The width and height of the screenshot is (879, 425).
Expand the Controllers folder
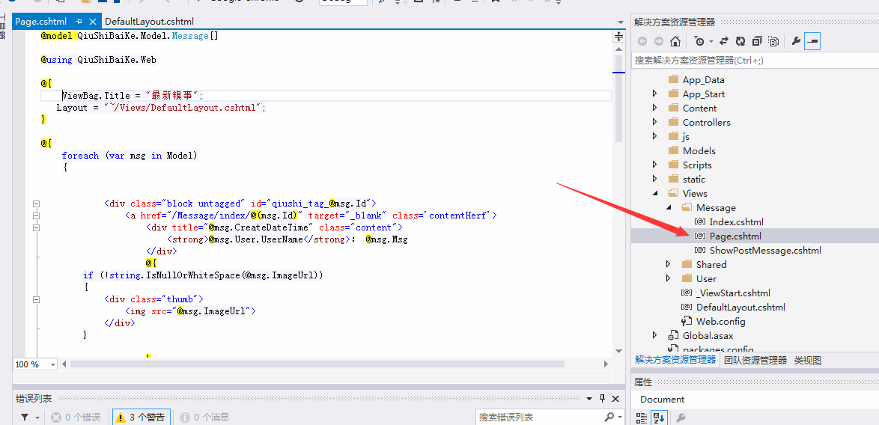[x=654, y=122]
